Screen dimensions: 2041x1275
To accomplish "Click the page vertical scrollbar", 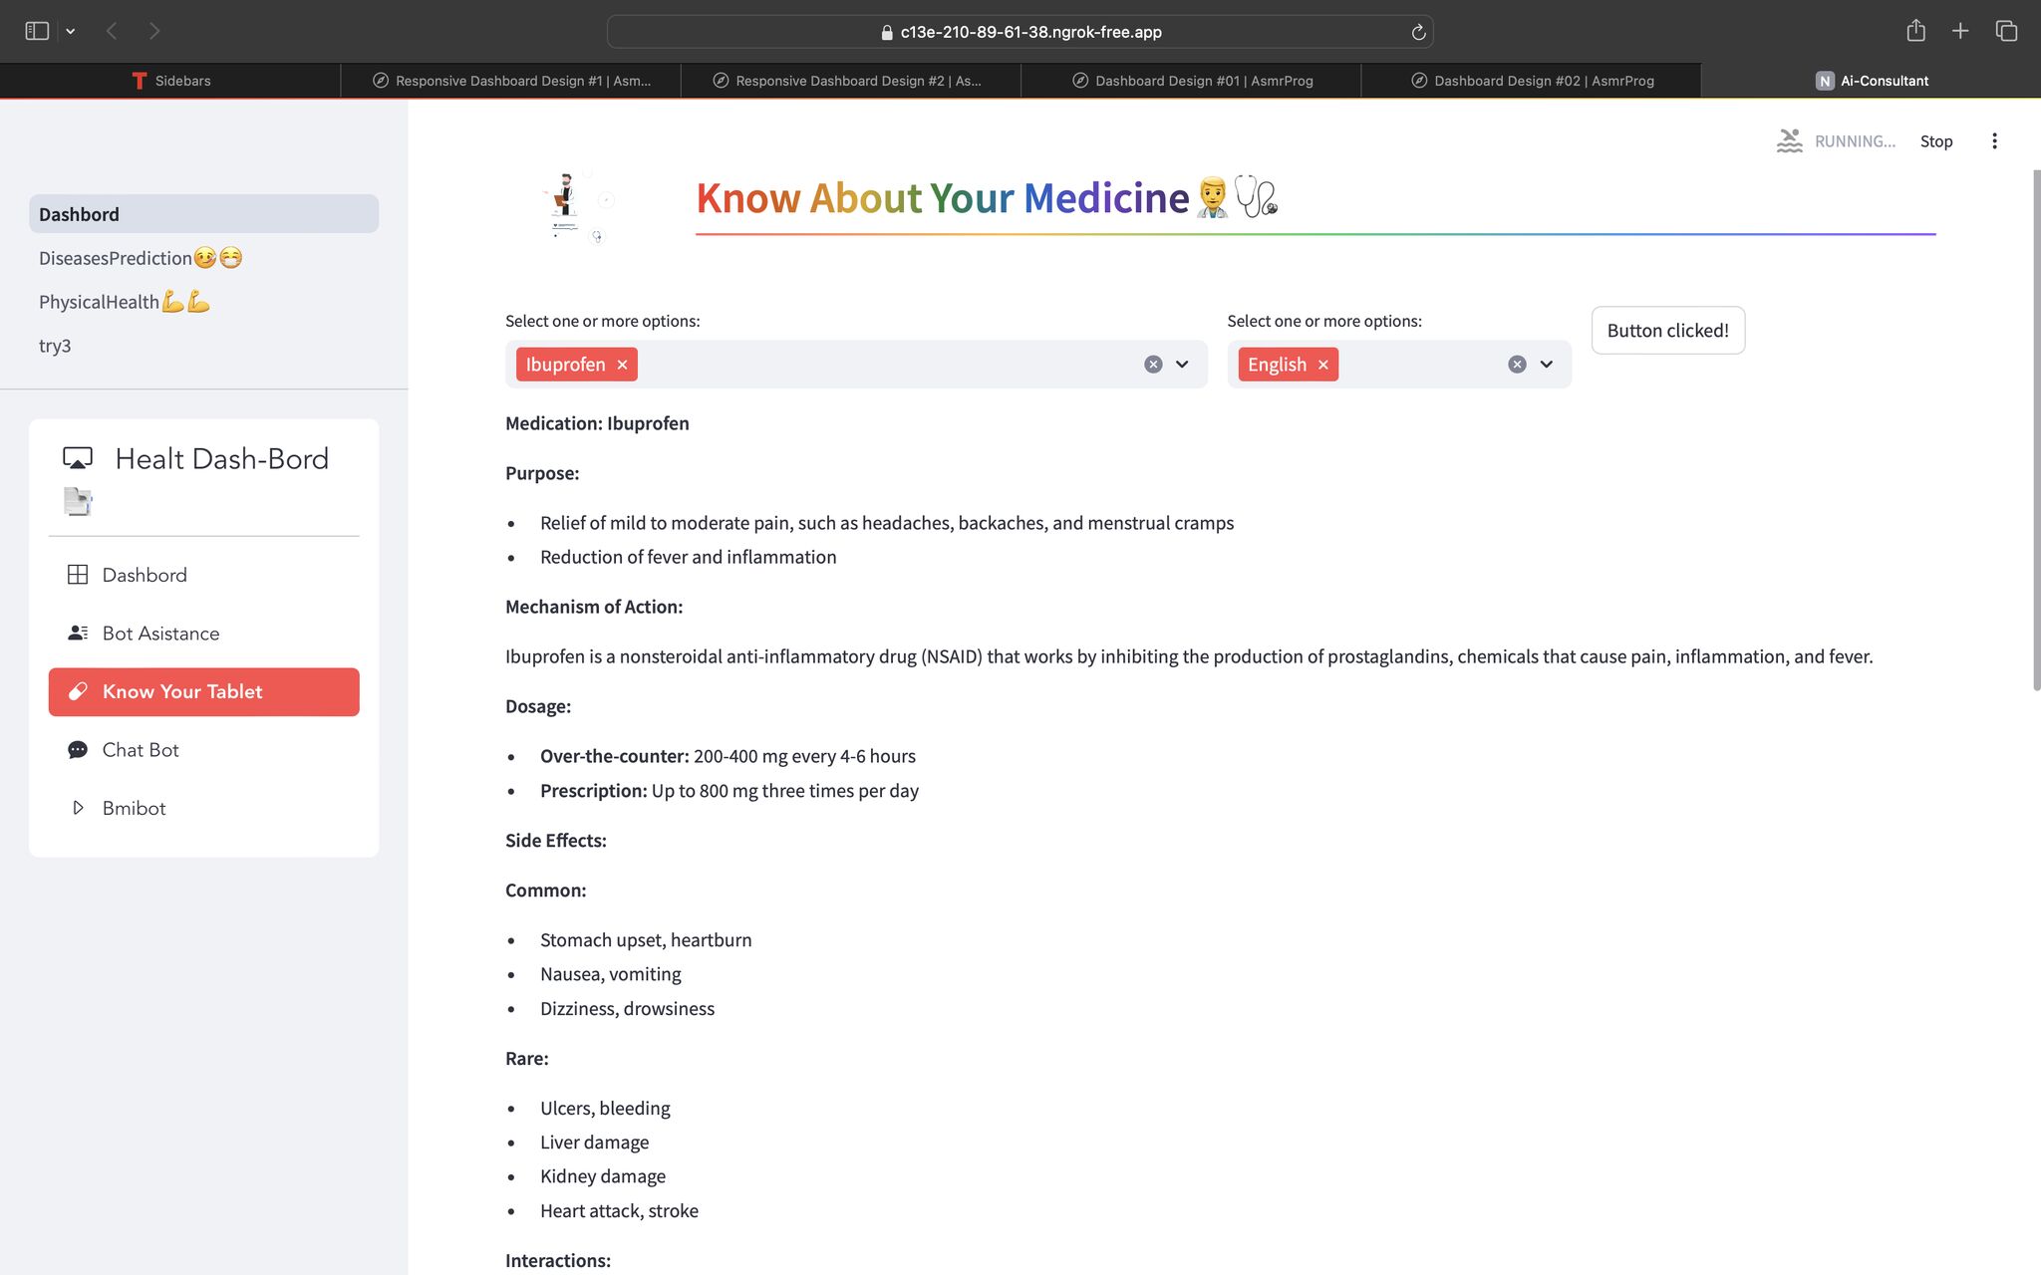I will [x=2036, y=428].
